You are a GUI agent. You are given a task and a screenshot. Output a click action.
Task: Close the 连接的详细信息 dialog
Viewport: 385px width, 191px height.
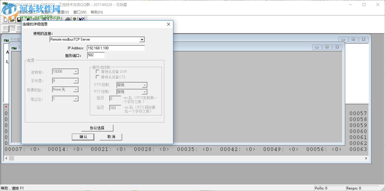click(x=168, y=24)
